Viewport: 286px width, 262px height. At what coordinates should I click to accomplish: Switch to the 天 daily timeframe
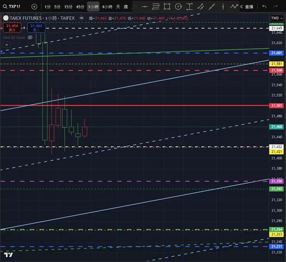(118, 7)
